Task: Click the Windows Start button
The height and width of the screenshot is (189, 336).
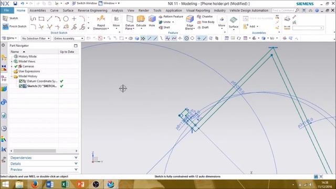Action: [5, 184]
